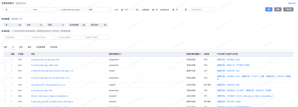The width and height of the screenshot is (298, 107).
Task: Expand the 影响明细类型 dropdown
Action: tap(202, 10)
